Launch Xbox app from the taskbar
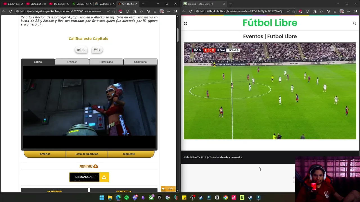This screenshot has height=202, width=360. 151,198
